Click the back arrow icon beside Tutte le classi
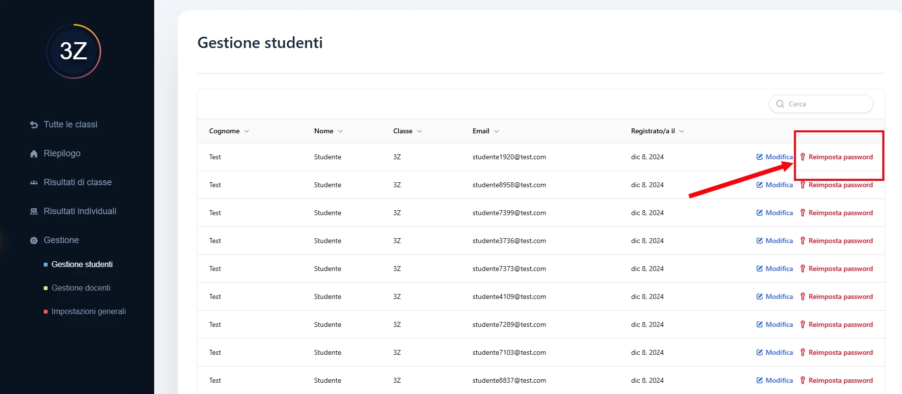The width and height of the screenshot is (902, 394). click(34, 125)
